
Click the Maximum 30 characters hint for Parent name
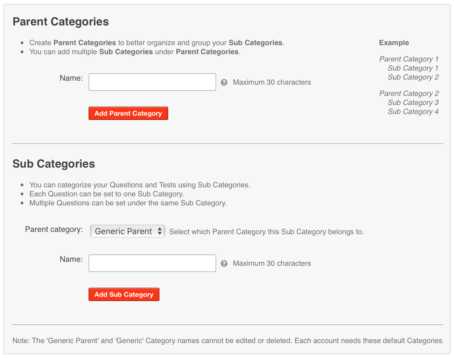pos(271,82)
